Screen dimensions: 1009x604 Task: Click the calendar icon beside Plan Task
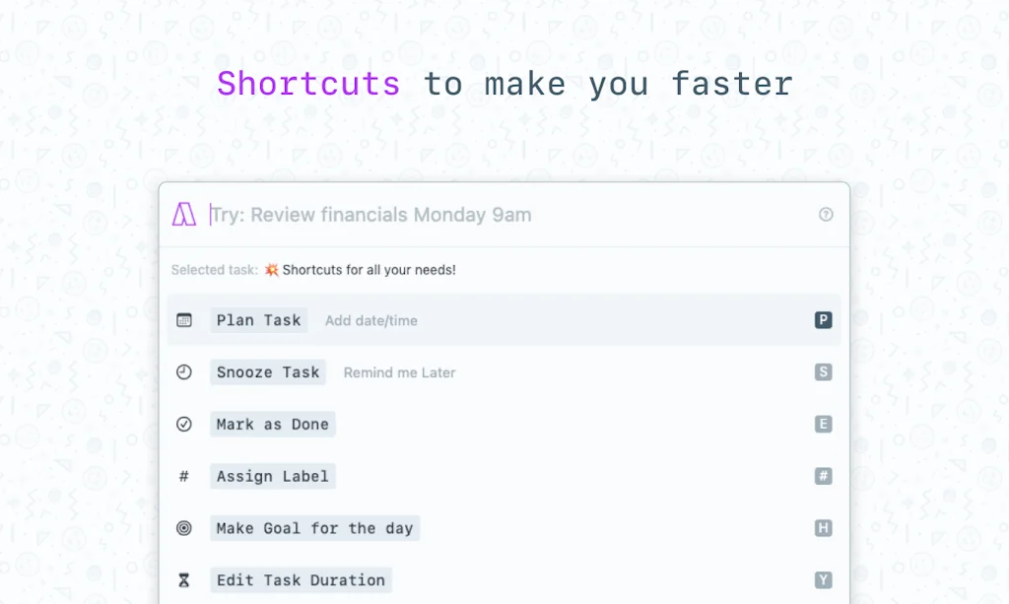pos(184,320)
